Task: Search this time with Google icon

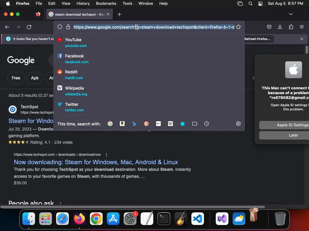Action: point(110,124)
